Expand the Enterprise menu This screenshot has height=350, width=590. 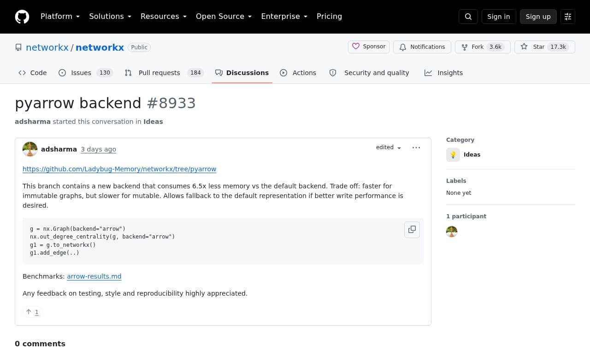284,17
